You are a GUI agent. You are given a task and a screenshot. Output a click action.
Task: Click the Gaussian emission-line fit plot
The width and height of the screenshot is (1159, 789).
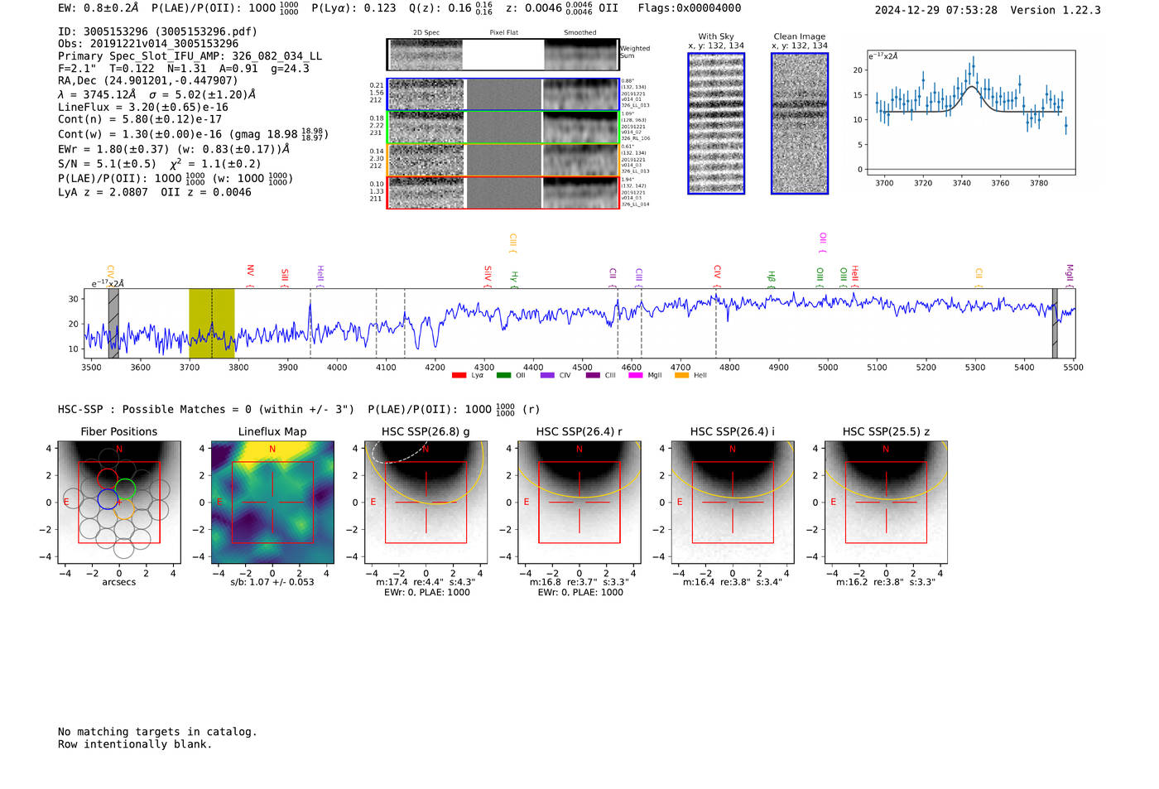pyautogui.click(x=971, y=113)
